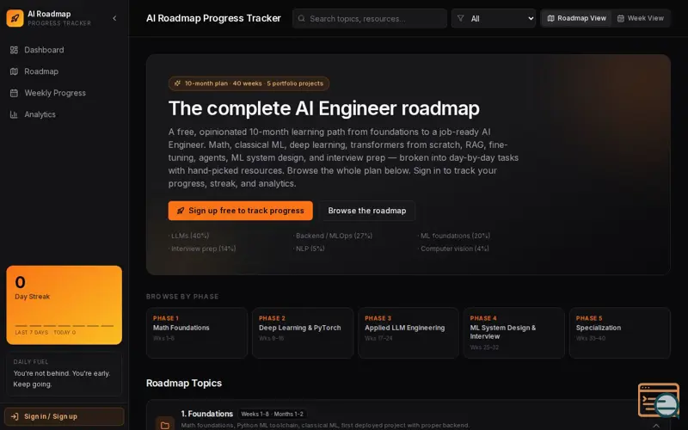Click NLP (5%) label

click(x=310, y=249)
